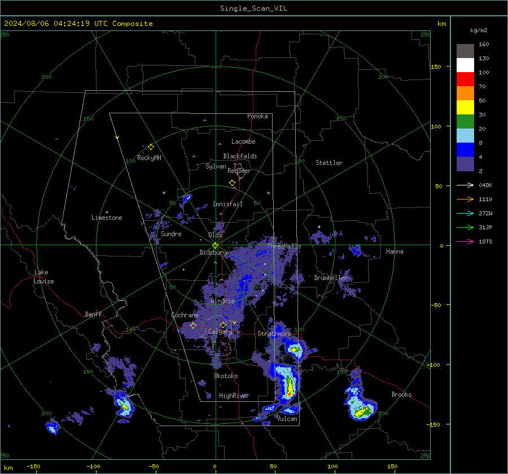
Task: Pick the green 20-30 legend swatch
Action: pos(465,122)
